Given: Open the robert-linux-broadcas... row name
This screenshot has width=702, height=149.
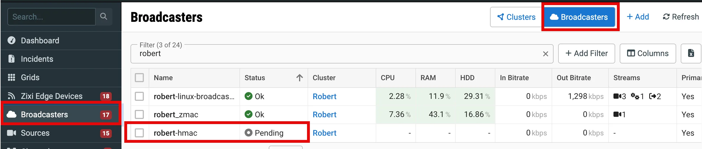Looking at the screenshot, I should coord(194,96).
